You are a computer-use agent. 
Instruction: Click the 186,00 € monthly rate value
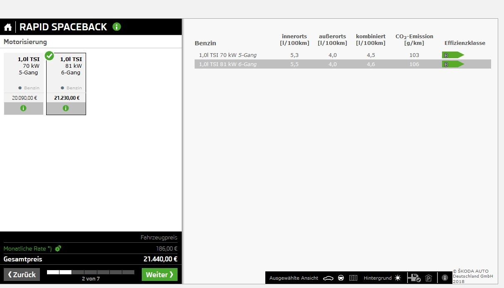(167, 249)
